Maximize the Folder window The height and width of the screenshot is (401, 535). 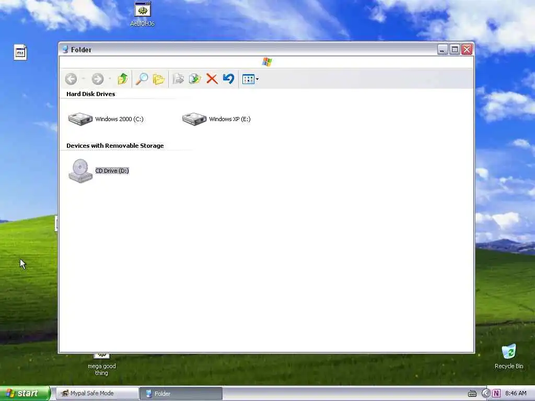click(455, 50)
